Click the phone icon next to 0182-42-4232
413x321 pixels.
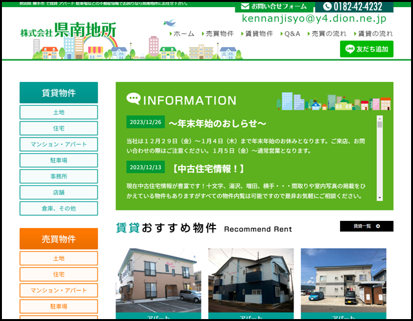pos(327,6)
